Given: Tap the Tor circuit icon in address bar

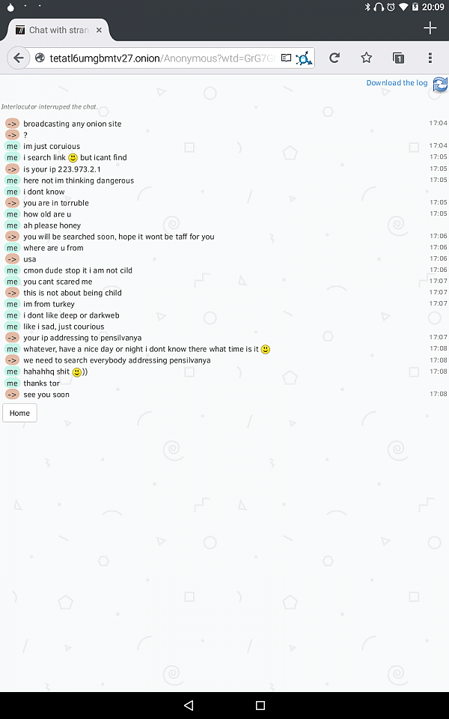Looking at the screenshot, I should [304, 58].
